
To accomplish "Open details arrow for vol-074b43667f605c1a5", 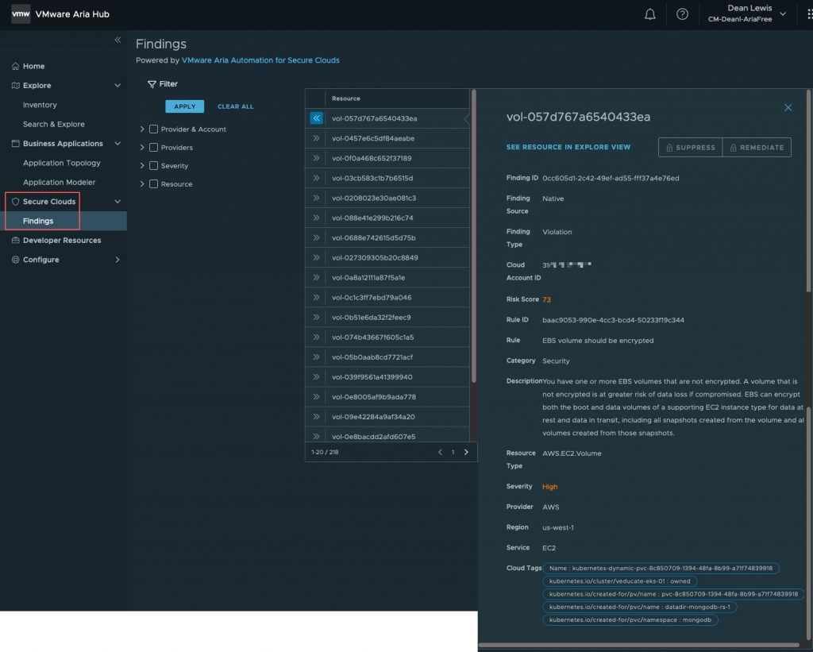I will 316,337.
